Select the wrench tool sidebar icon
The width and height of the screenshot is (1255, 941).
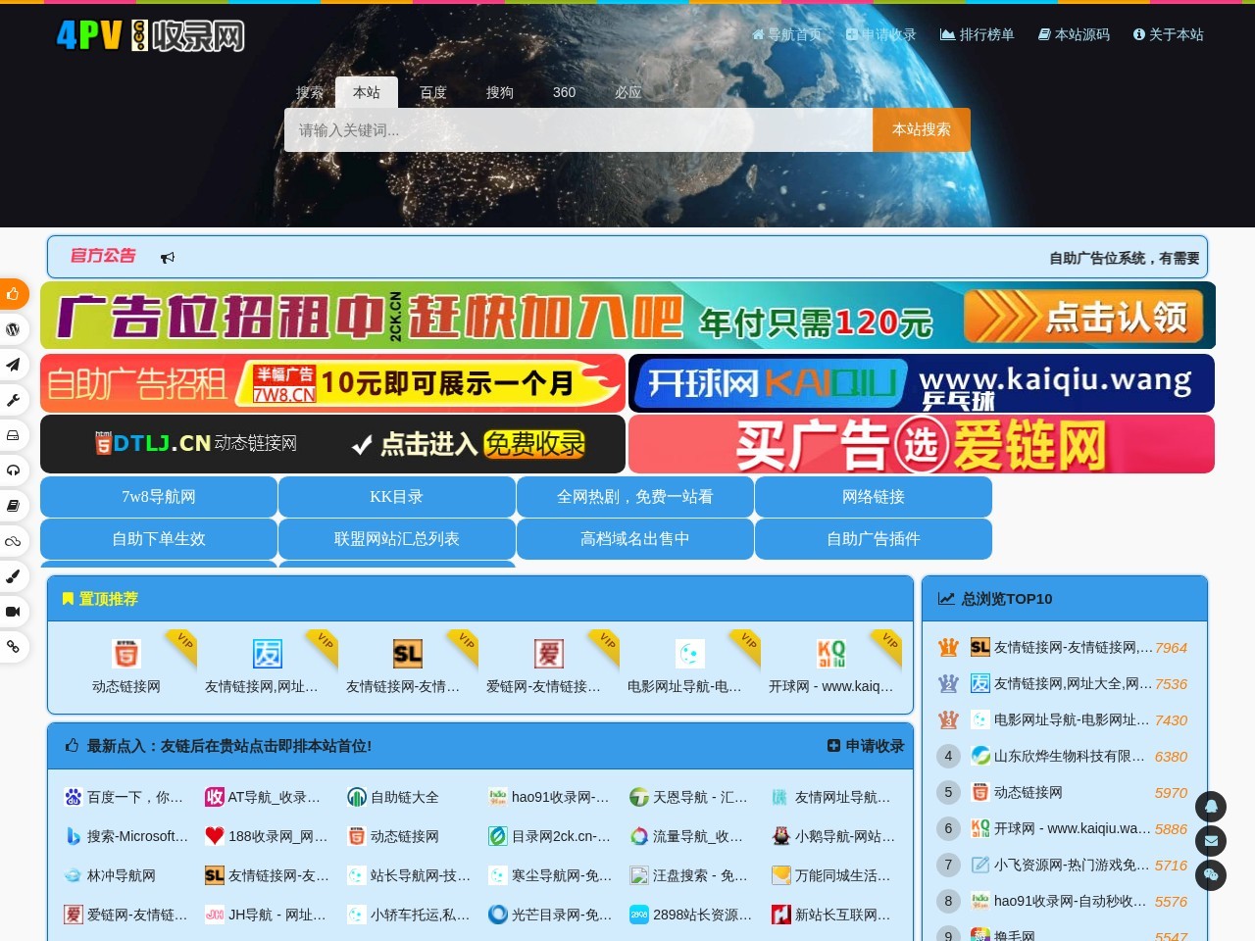point(13,400)
